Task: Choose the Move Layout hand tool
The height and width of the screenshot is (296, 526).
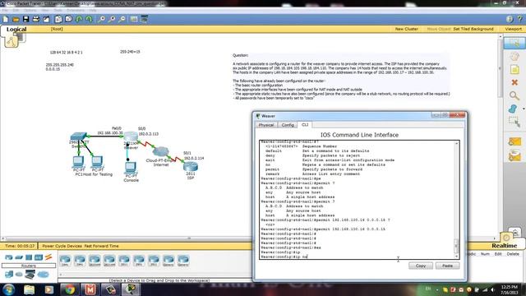Action: coord(514,57)
